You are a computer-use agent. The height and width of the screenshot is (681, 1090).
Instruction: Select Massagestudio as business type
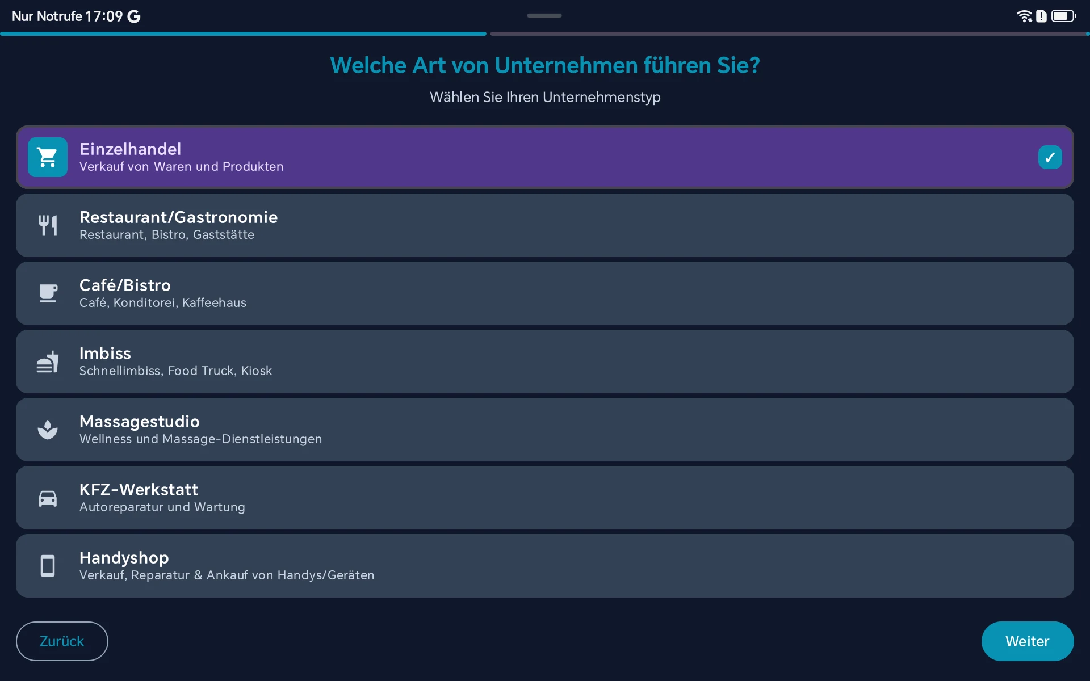(x=545, y=430)
